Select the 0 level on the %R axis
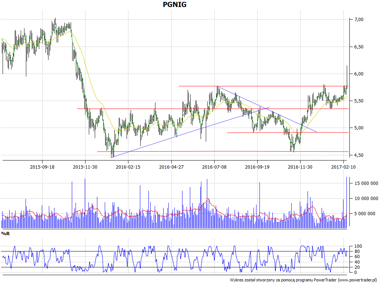 tap(355, 273)
